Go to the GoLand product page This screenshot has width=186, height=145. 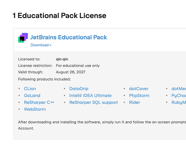tap(32, 95)
